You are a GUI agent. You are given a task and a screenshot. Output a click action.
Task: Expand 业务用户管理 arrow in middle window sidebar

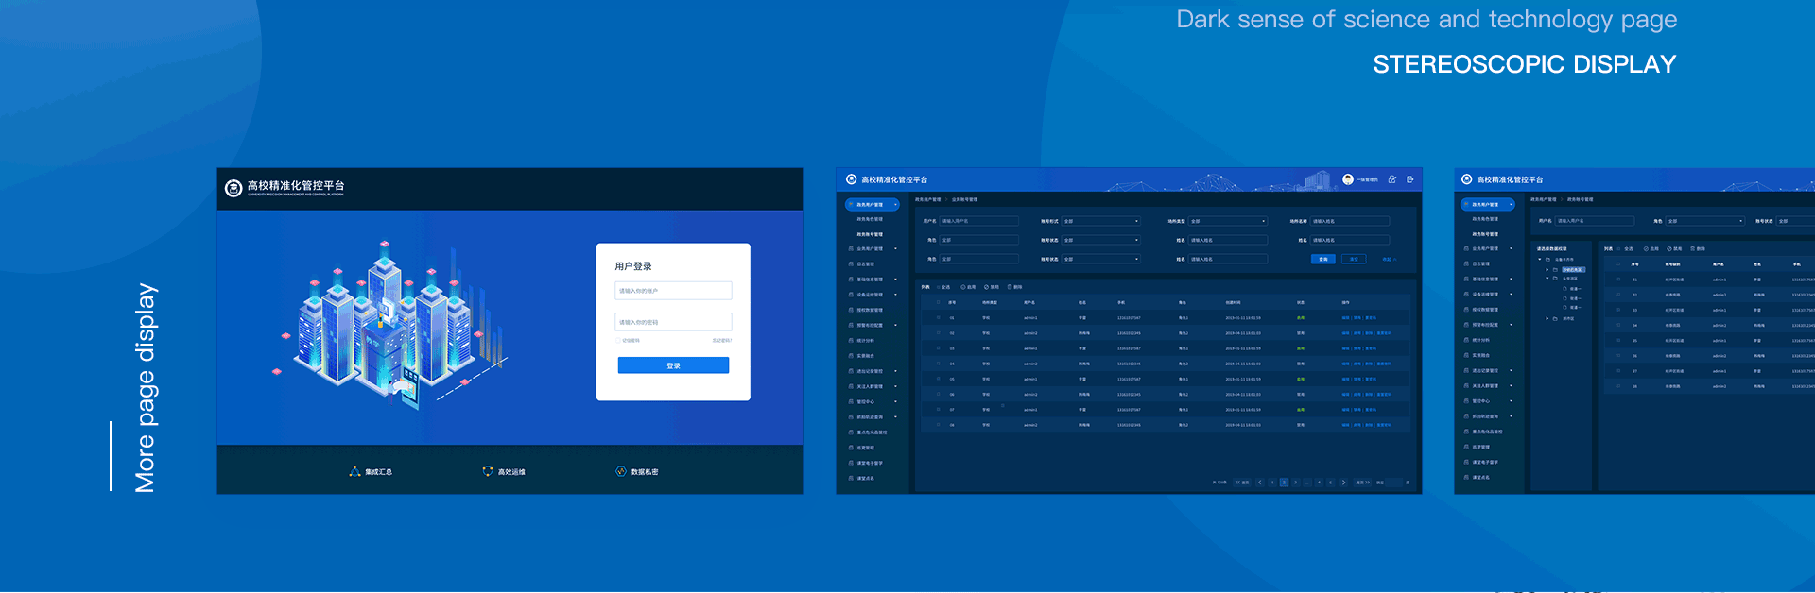tap(895, 248)
